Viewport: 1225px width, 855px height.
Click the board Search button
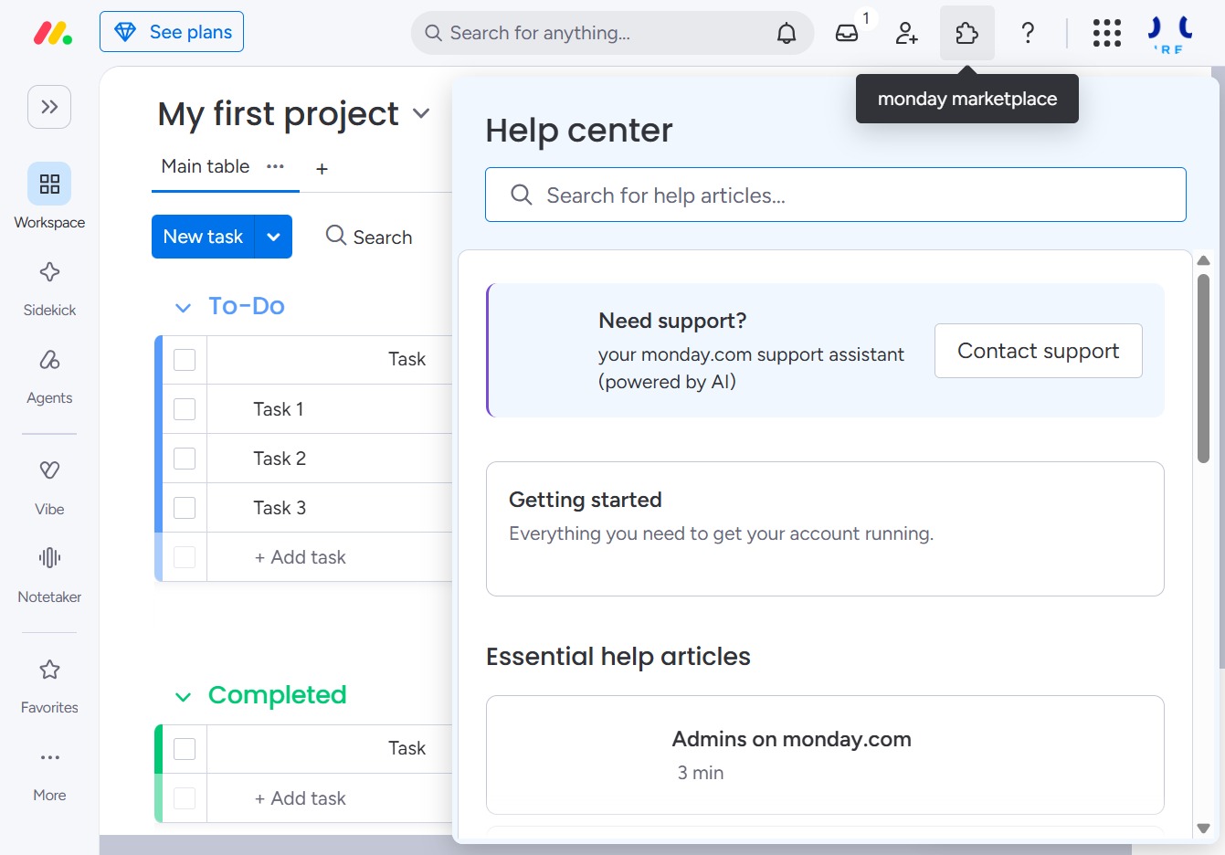[369, 237]
